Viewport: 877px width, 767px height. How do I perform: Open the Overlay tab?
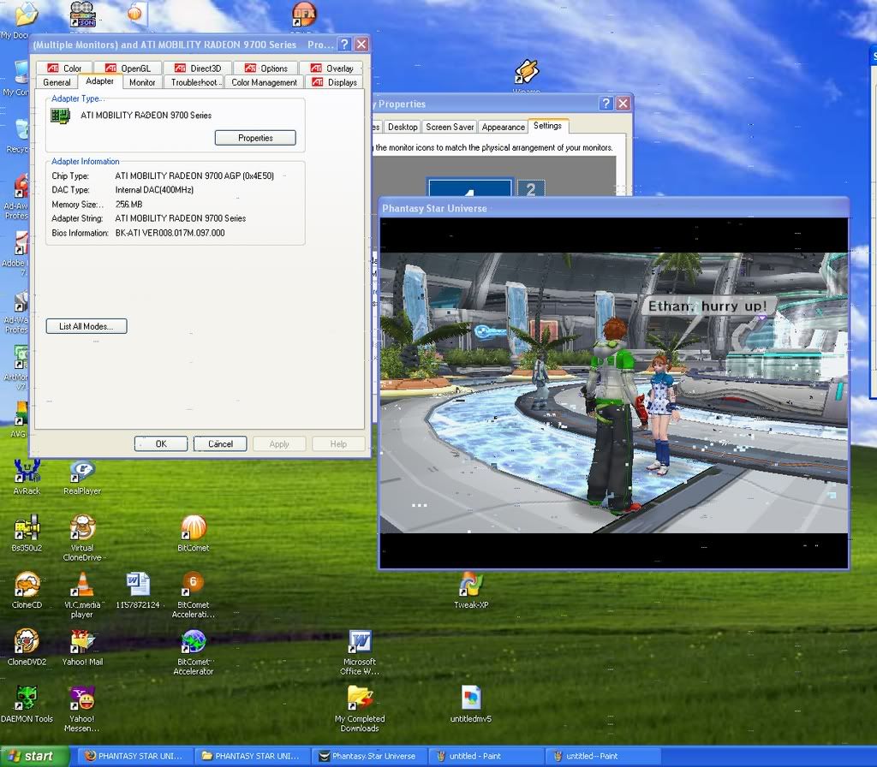coord(331,68)
